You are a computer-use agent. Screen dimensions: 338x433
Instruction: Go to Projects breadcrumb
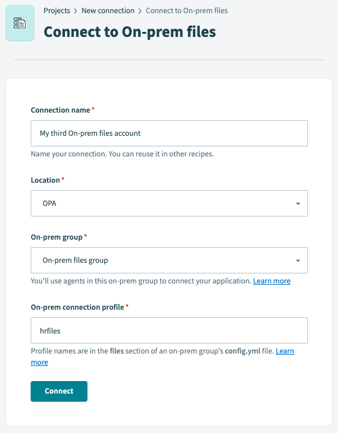[57, 11]
